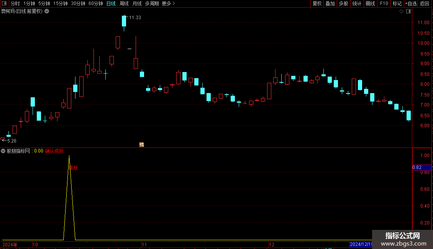
Task: Click the 返回 back button
Action: (425, 3)
